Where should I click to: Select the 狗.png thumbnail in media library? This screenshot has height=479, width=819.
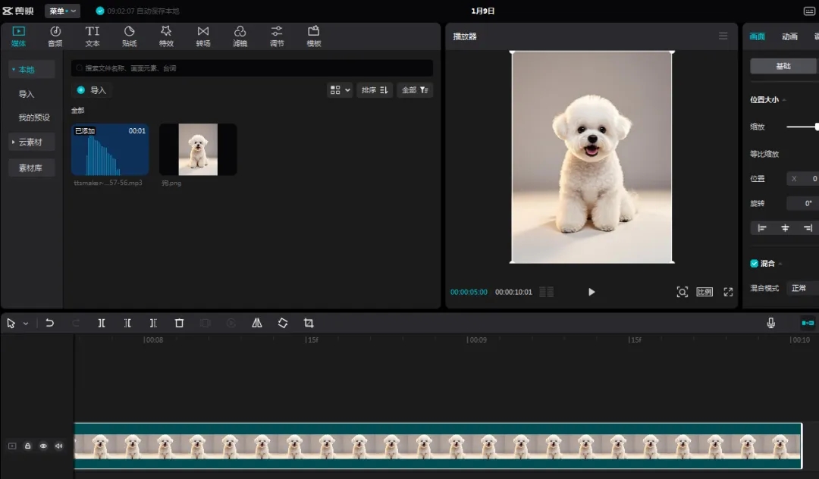coord(198,149)
